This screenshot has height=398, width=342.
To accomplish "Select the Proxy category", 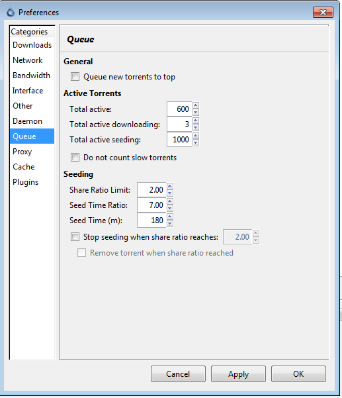I will pyautogui.click(x=32, y=152).
